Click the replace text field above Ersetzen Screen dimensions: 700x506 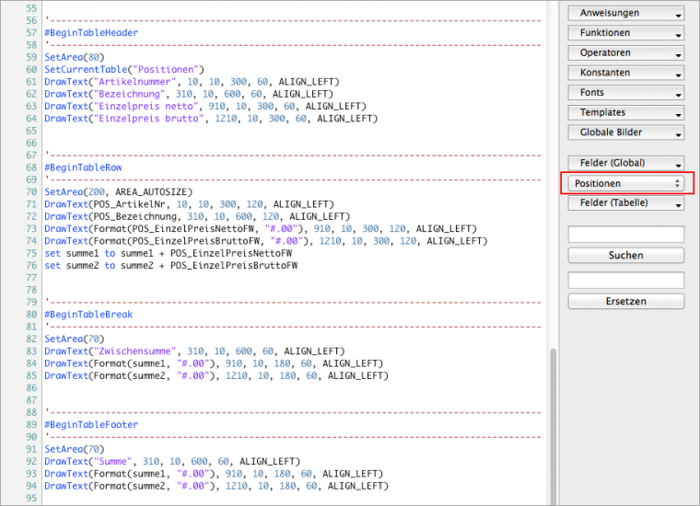[x=626, y=281]
